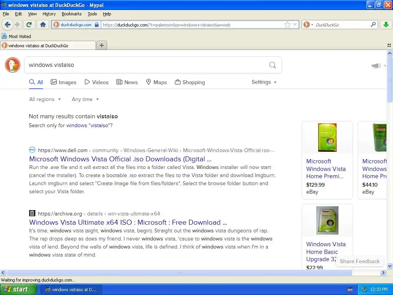Open the File menu
This screenshot has width=393, height=295.
[x=6, y=14]
